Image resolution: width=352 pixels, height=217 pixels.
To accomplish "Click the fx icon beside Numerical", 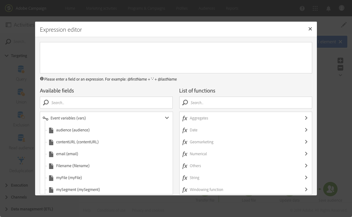I will coord(185,154).
